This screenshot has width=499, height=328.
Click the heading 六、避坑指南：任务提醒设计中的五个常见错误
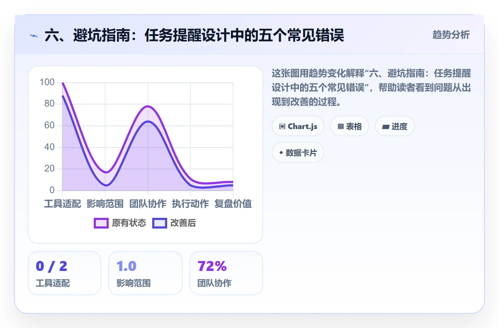coord(194,36)
